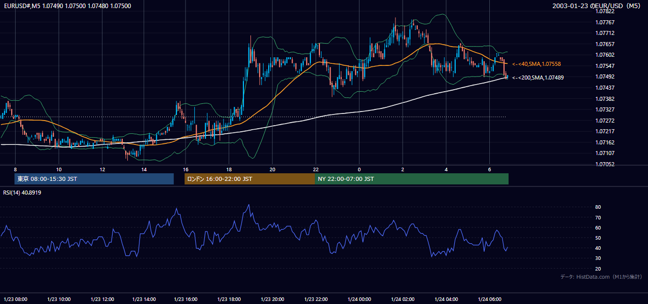Click the RSI axis level 70
648x304 pixels.
tap(598, 217)
